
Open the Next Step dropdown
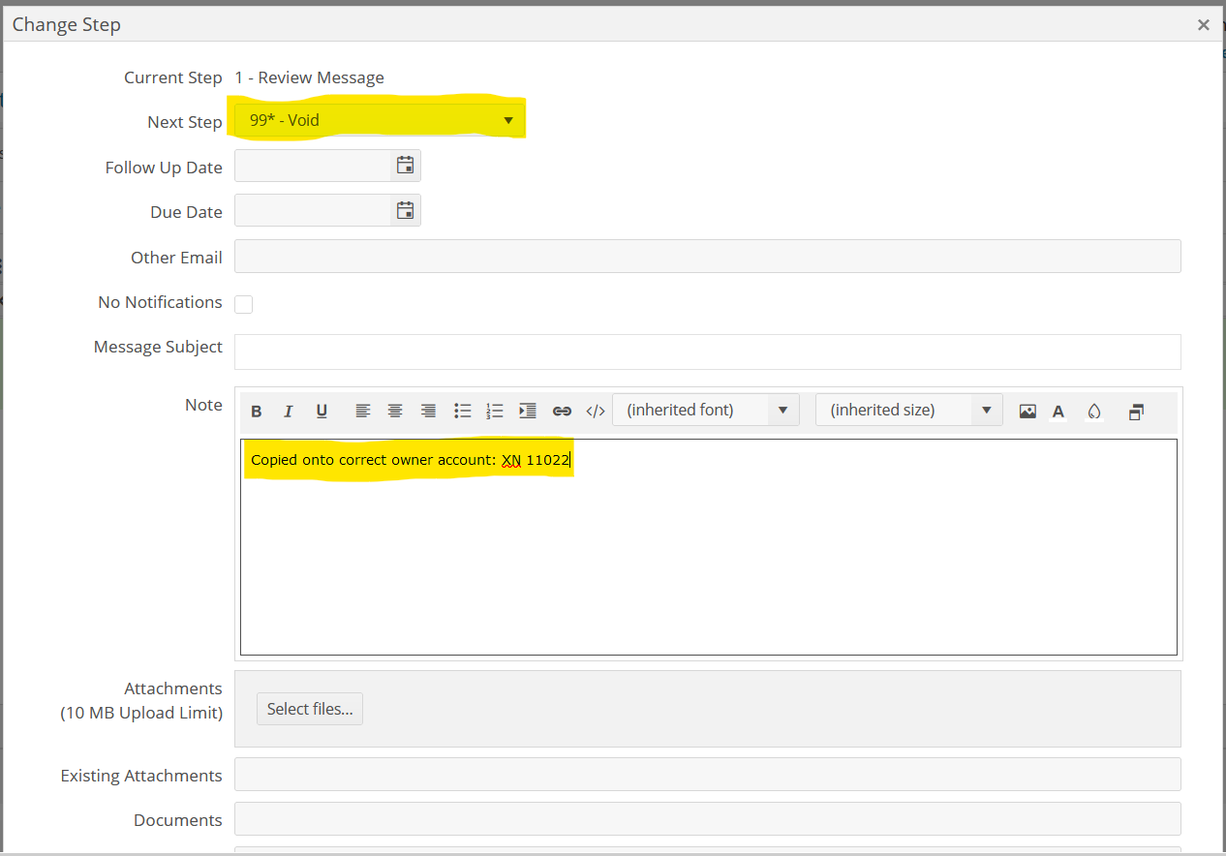pyautogui.click(x=379, y=121)
